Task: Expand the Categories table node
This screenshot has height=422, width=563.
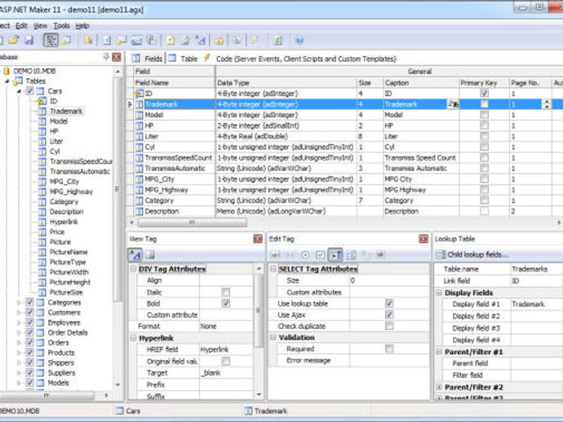Action: (19, 302)
